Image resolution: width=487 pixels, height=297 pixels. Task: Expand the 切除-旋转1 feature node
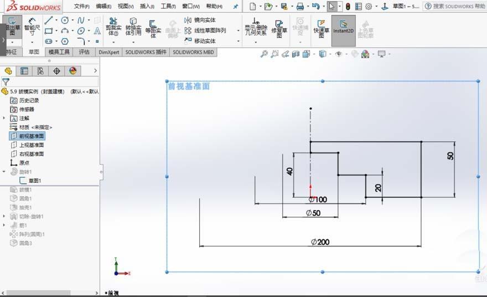4,216
